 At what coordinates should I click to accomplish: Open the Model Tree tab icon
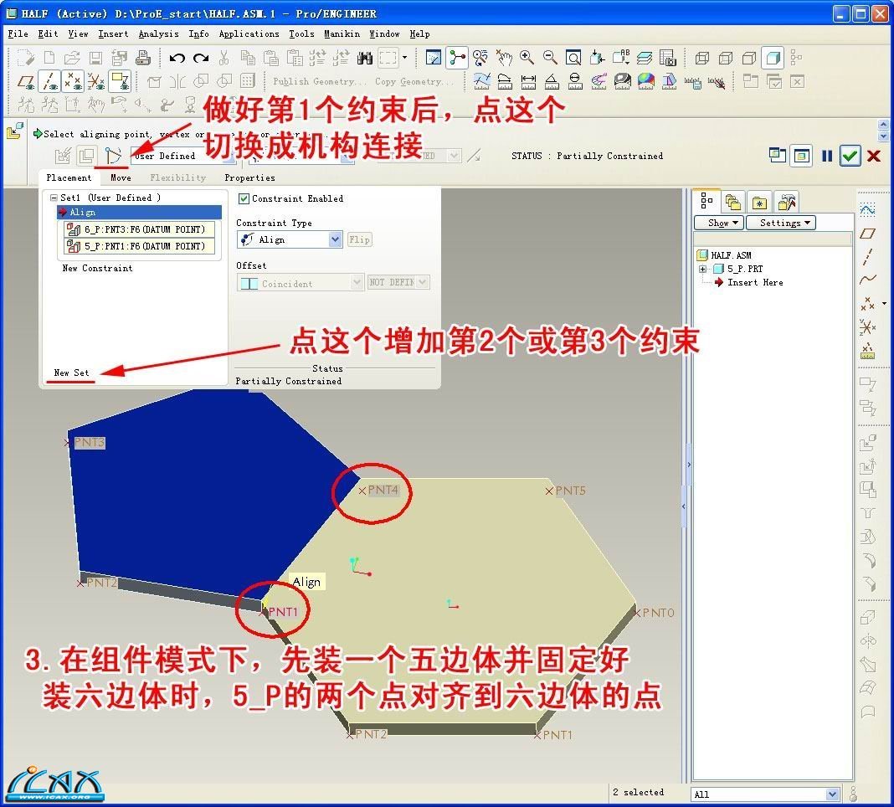click(x=707, y=201)
